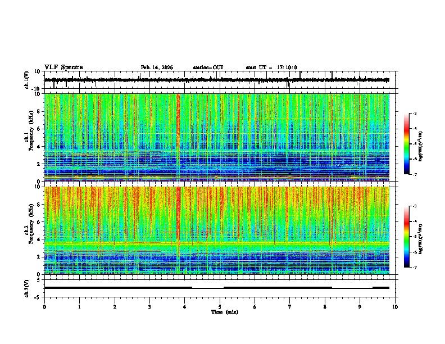The height and width of the screenshot is (344, 445).
Task: Click the time-axis tick label "0"
Action: coord(44,307)
